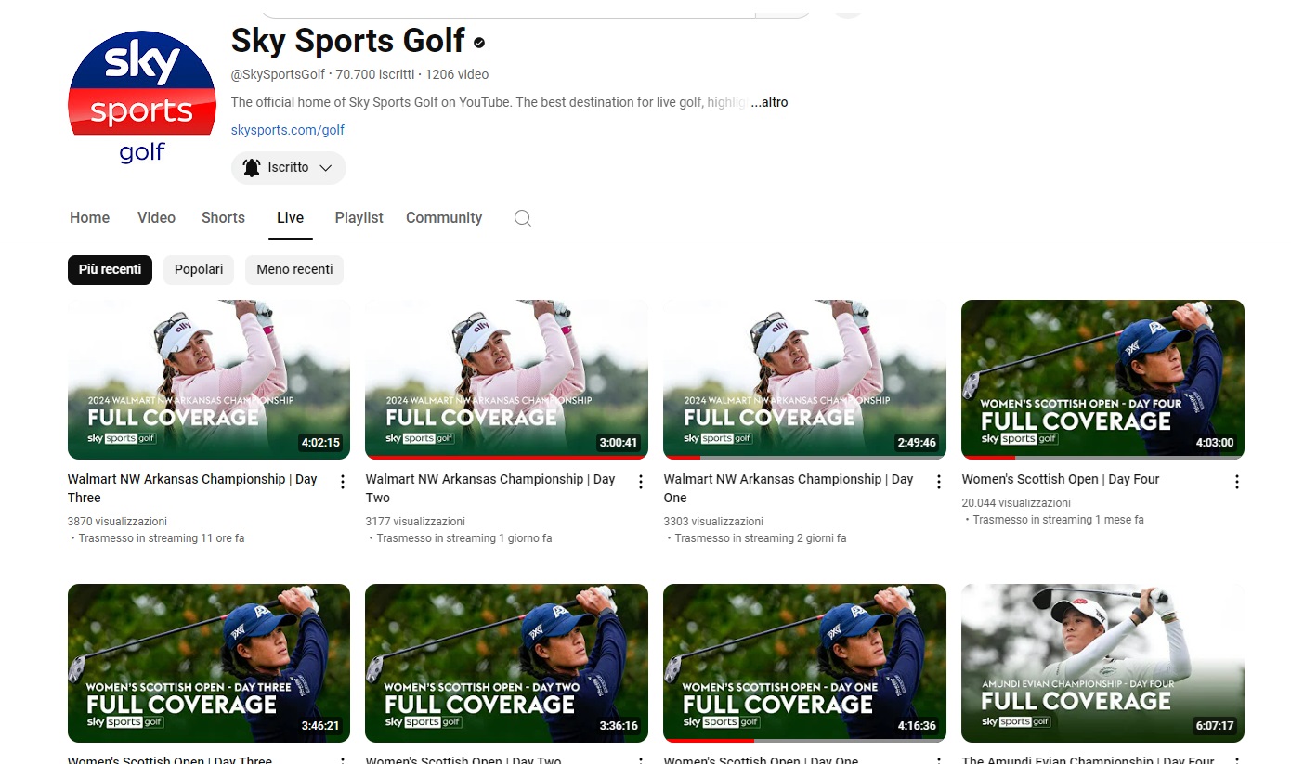
Task: Select the Popolari filter chip
Action: tap(199, 270)
